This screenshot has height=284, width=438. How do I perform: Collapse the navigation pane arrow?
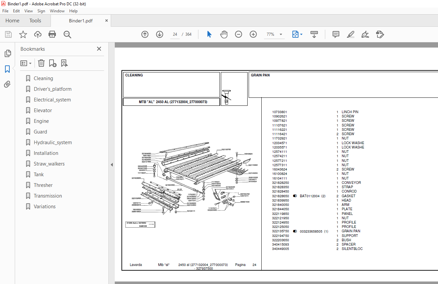(112, 165)
